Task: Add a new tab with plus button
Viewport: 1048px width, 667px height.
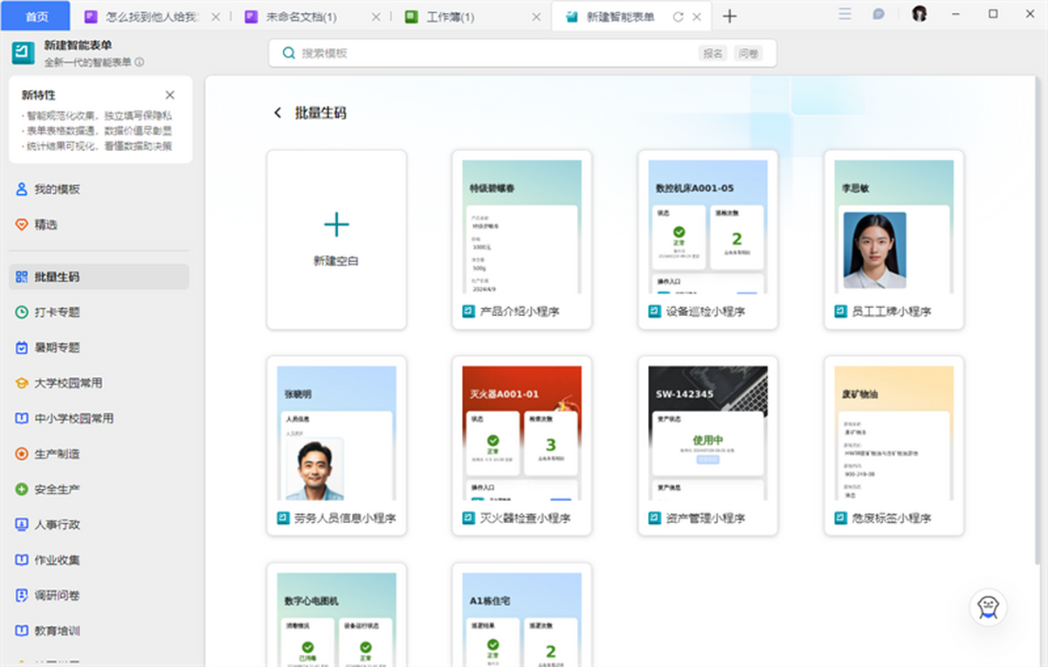Action: click(x=730, y=17)
